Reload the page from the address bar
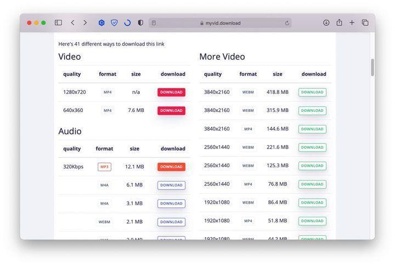The image size is (395, 266). pyautogui.click(x=287, y=23)
